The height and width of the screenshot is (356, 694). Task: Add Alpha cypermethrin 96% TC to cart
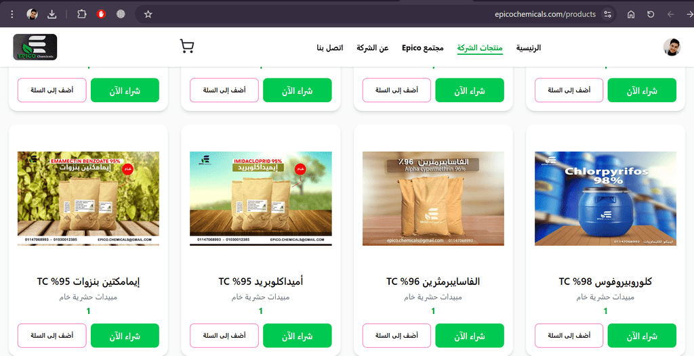tap(396, 336)
